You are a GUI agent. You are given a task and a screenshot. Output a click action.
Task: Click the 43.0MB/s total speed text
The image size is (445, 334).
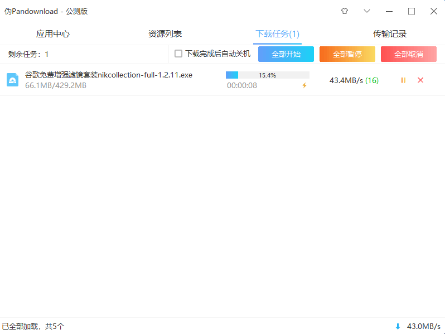[423, 326]
